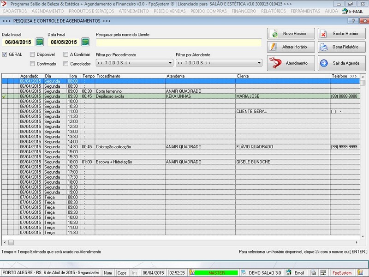Click the green checkmark on Depilacao row
This screenshot has width=369, height=277.
click(4, 96)
